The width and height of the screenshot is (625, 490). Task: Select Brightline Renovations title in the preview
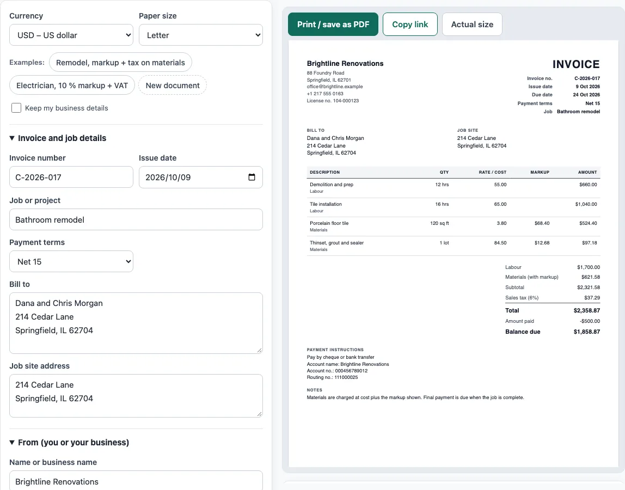tap(345, 63)
